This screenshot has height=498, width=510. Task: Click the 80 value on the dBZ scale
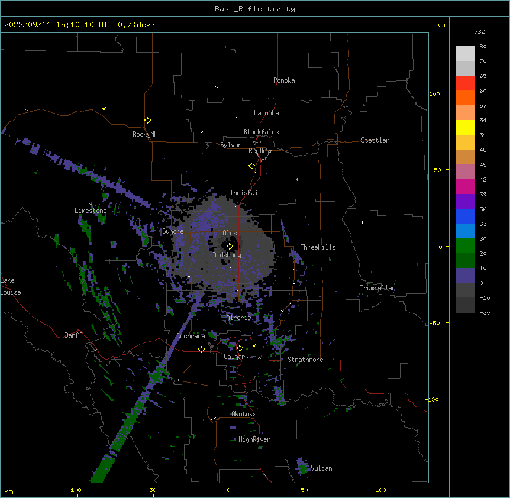(483, 47)
